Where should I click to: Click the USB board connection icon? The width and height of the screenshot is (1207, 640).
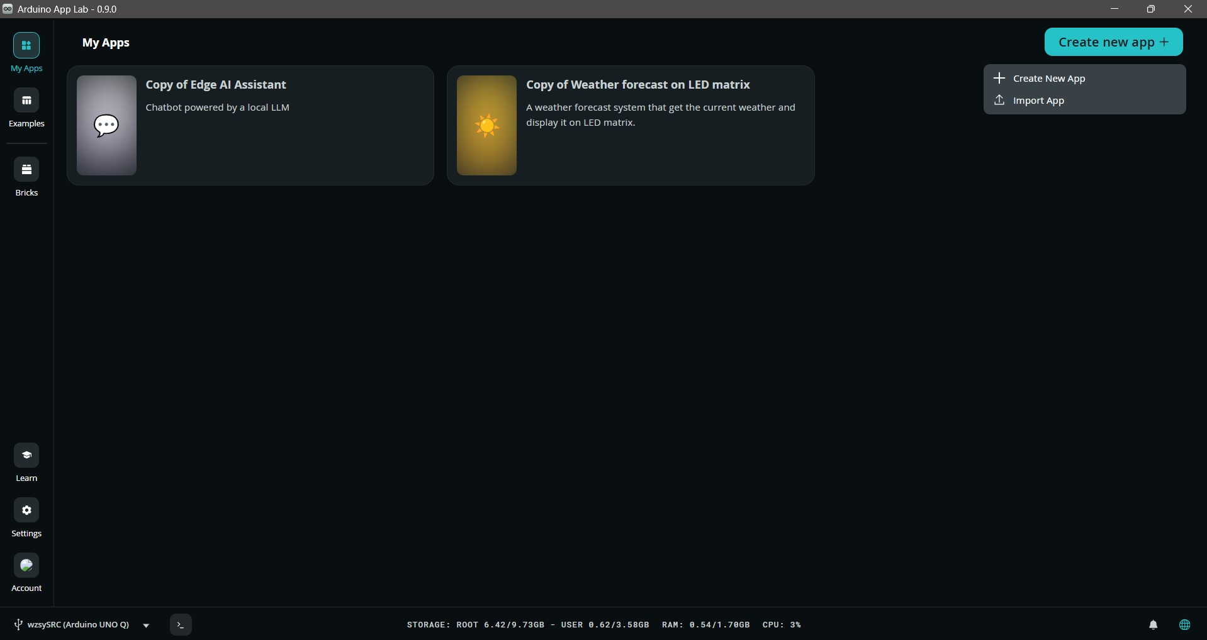[x=18, y=625]
